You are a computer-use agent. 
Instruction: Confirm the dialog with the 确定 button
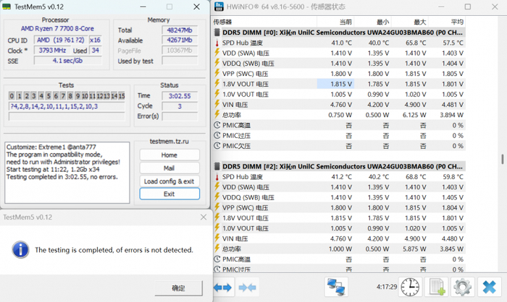tap(178, 288)
